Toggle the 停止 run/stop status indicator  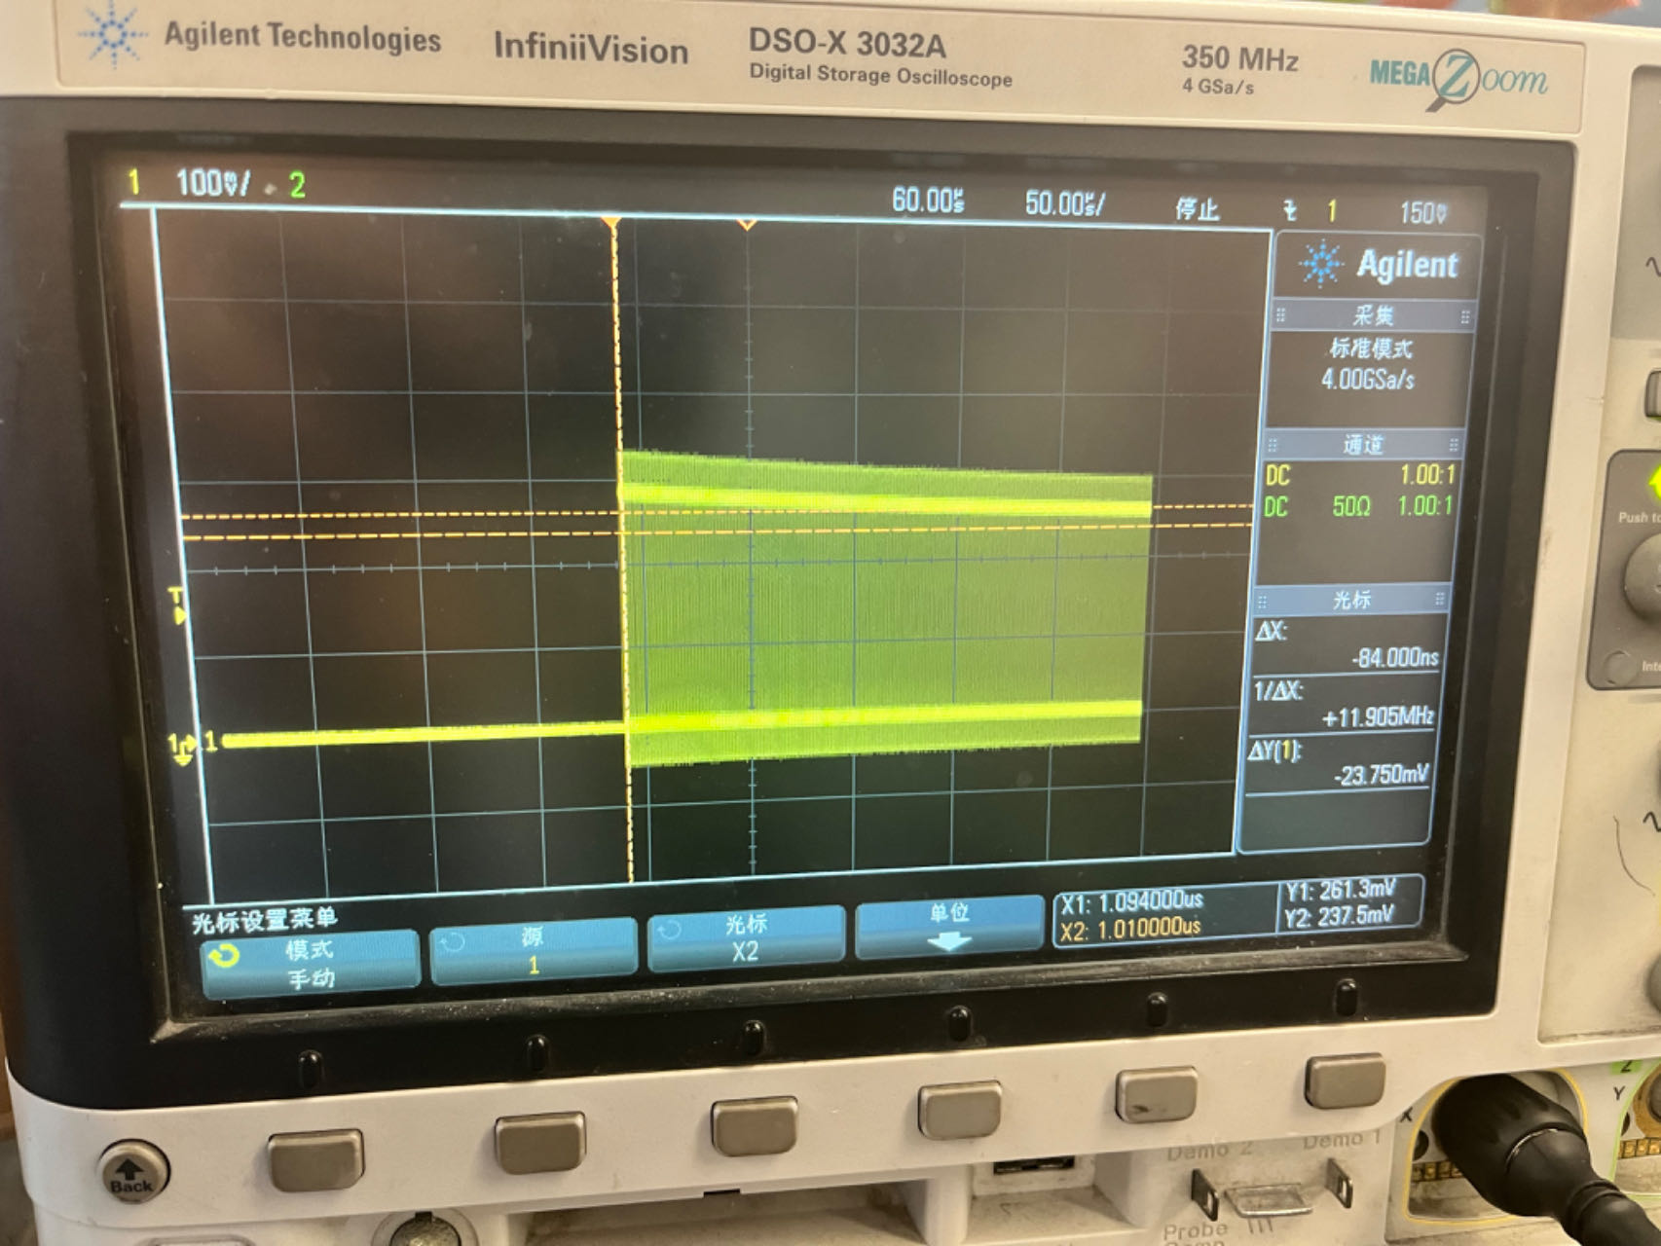1197,208
